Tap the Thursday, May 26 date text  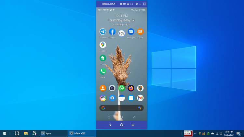point(122,20)
